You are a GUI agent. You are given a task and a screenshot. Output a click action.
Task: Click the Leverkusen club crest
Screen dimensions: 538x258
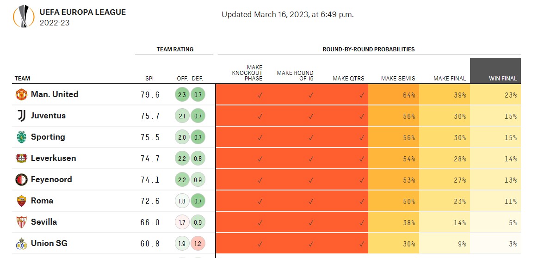coord(22,158)
